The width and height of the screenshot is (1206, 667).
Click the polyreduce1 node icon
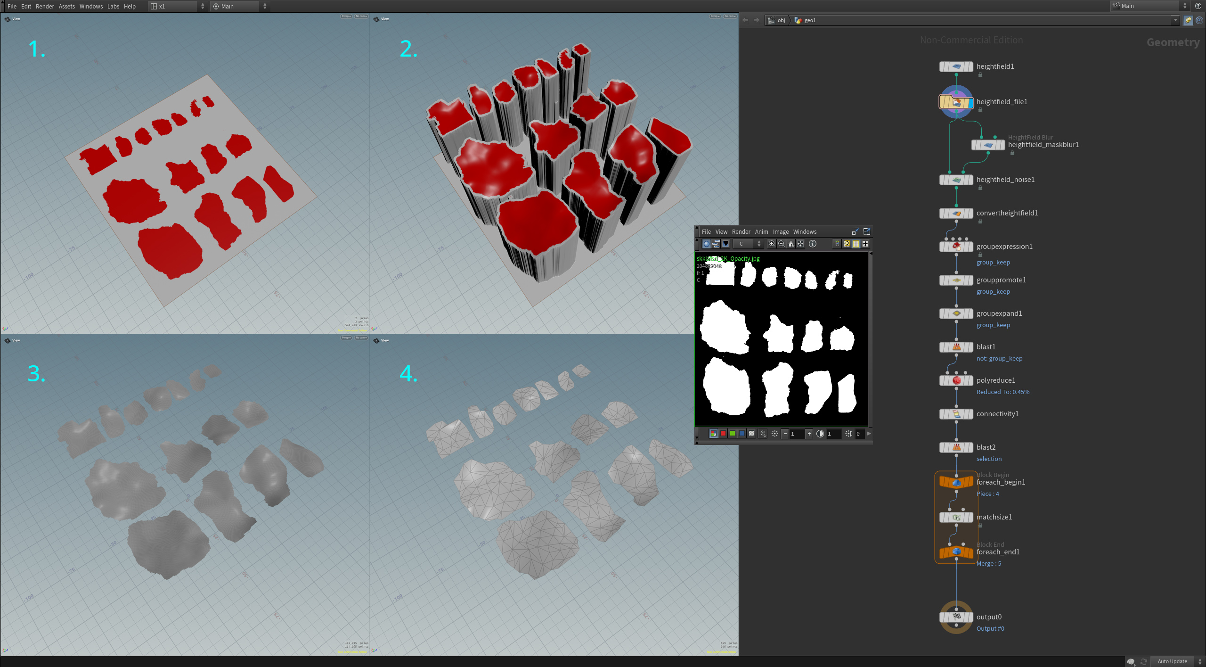pyautogui.click(x=956, y=380)
